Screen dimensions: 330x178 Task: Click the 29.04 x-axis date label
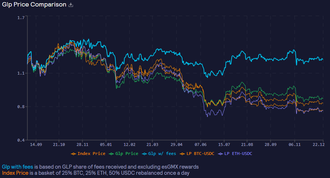pos(177,144)
